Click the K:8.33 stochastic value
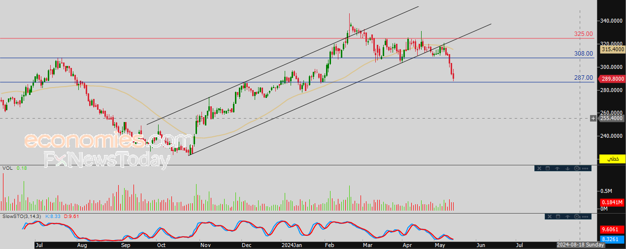The width and height of the screenshot is (626, 249). [x=53, y=217]
